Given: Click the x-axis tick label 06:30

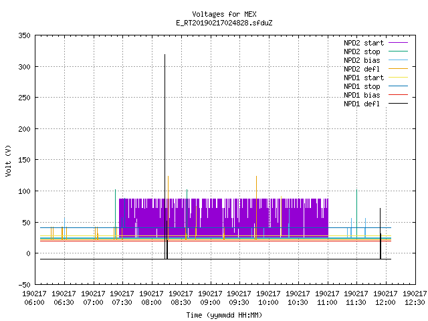Looking at the screenshot, I should [x=64, y=302].
